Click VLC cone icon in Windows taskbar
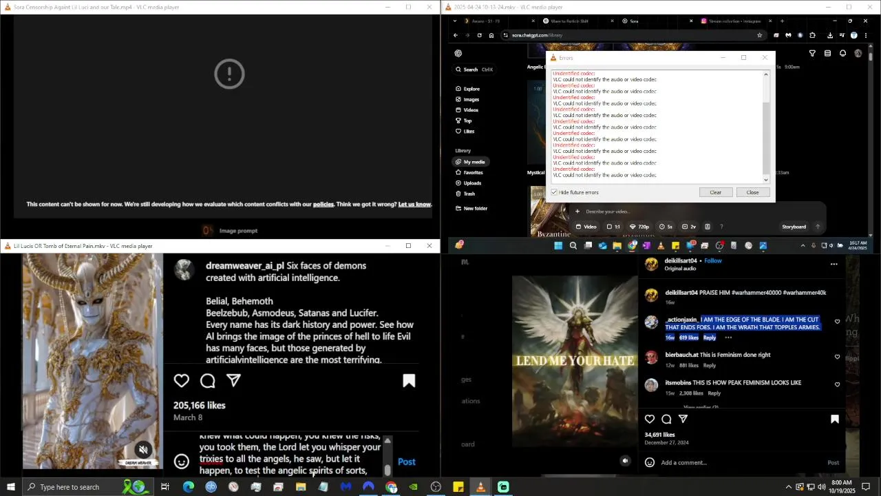This screenshot has width=881, height=496. tap(480, 487)
